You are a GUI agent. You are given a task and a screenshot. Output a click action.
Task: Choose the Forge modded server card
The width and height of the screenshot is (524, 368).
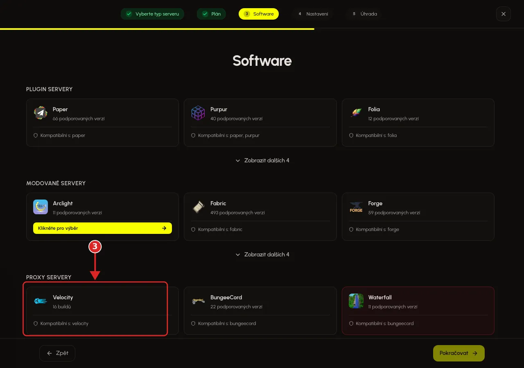(x=418, y=217)
